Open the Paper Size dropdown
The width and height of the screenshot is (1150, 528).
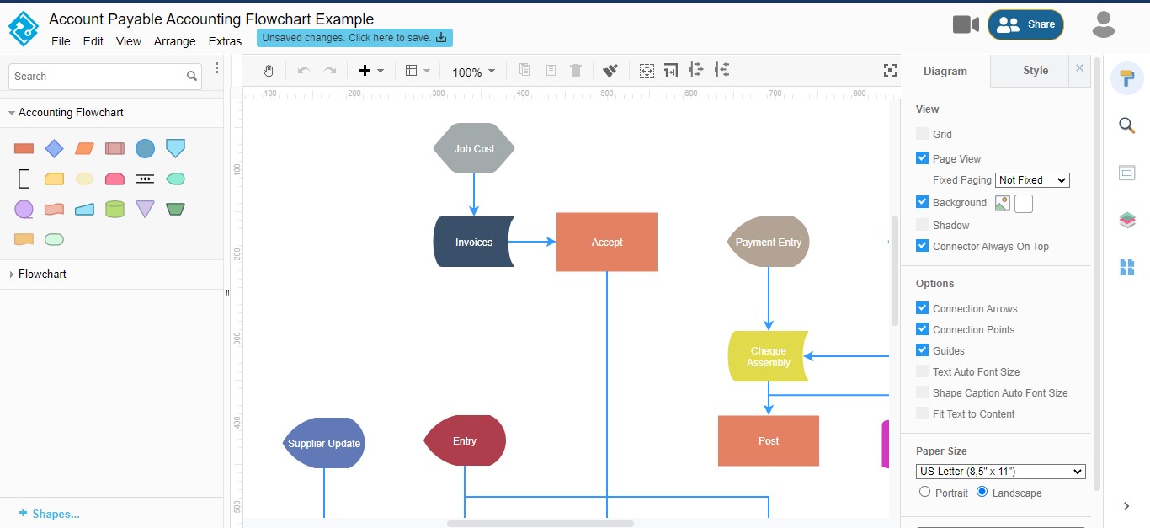pos(1001,472)
